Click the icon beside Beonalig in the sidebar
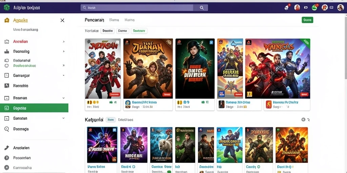Screen dimensions: 347x173 pos(7,51)
